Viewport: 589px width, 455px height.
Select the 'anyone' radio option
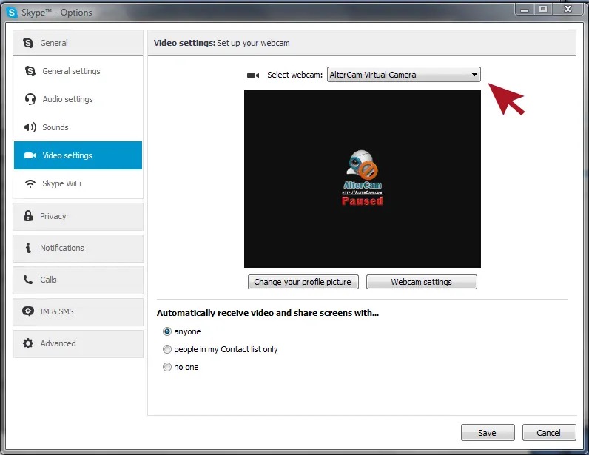point(166,331)
